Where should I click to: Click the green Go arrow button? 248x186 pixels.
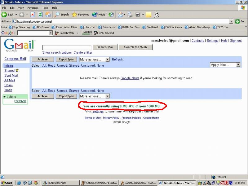[x=237, y=21]
